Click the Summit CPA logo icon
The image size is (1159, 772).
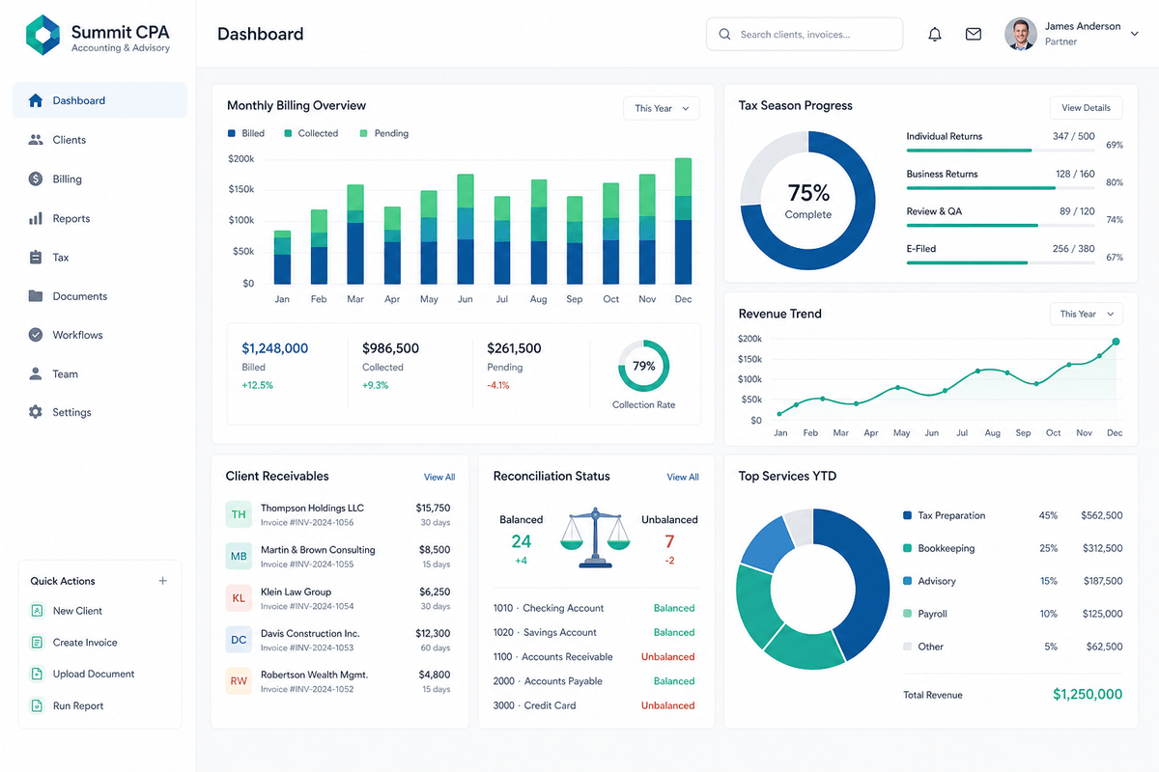[42, 36]
